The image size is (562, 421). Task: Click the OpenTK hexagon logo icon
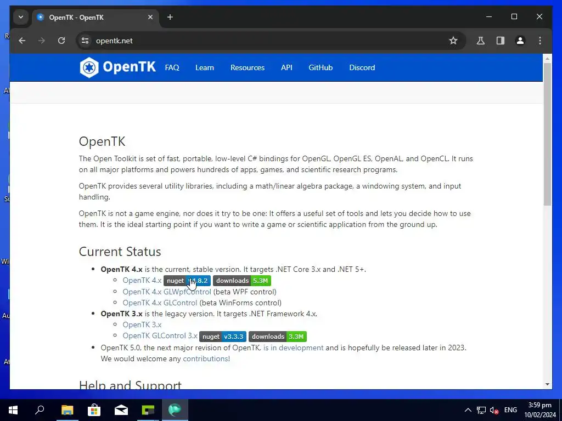(x=89, y=67)
